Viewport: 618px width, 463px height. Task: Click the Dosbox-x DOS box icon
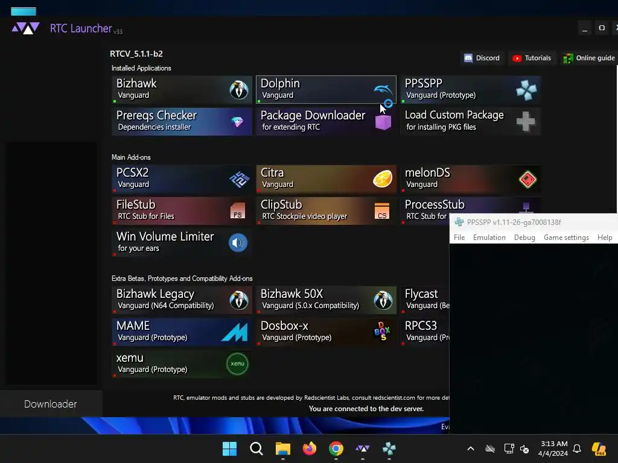click(x=382, y=331)
